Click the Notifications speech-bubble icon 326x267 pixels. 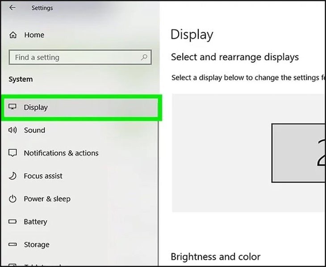[x=13, y=153]
